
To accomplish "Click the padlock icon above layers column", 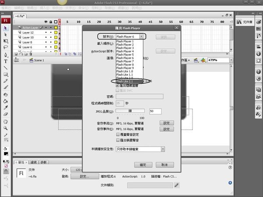I will (x=51, y=22).
